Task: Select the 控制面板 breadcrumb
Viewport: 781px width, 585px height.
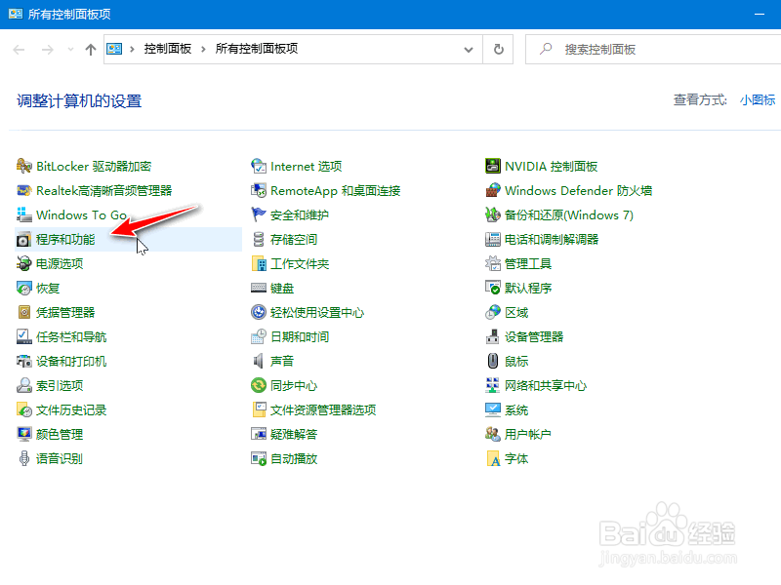Action: [x=168, y=49]
